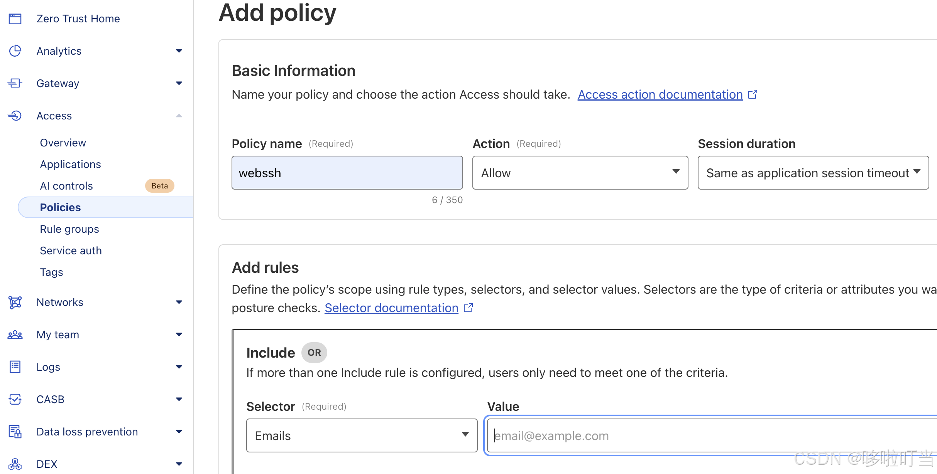Collapse the Access menu section arrow

point(179,116)
